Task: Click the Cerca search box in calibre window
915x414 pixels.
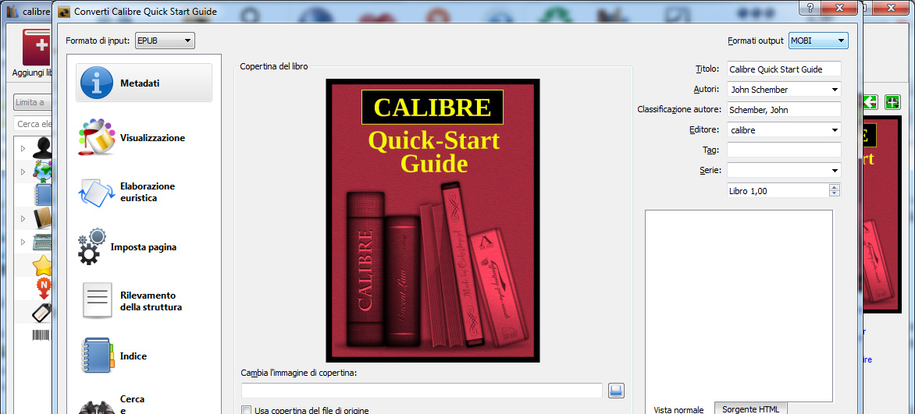Action: (33, 124)
